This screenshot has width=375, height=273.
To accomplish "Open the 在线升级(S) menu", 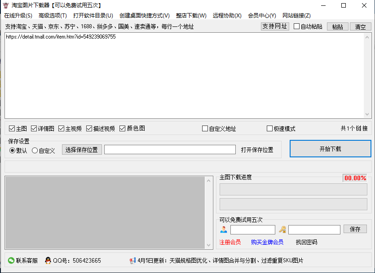I will click(x=18, y=16).
